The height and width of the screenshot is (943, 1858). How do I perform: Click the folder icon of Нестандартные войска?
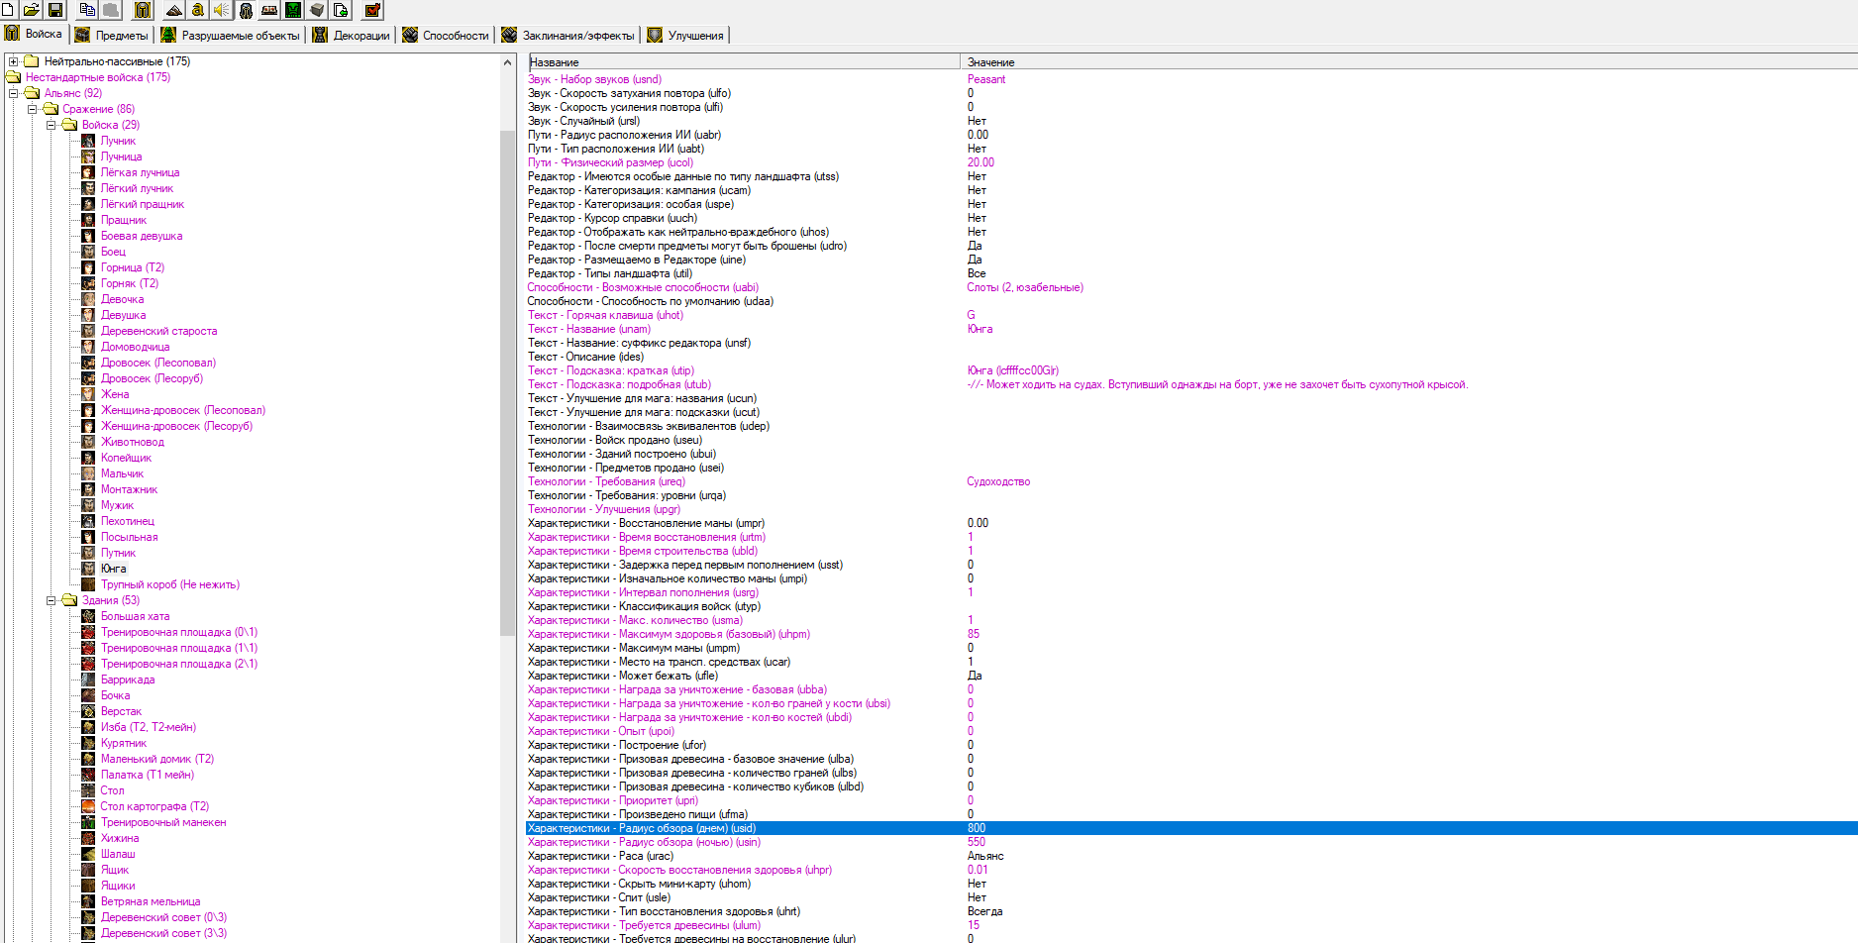pos(13,77)
